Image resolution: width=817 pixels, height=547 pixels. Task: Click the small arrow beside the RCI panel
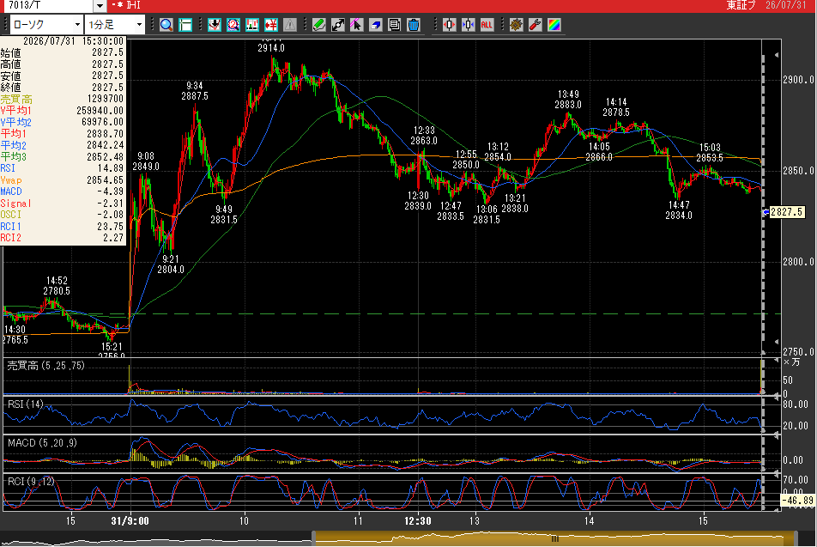[x=777, y=474]
